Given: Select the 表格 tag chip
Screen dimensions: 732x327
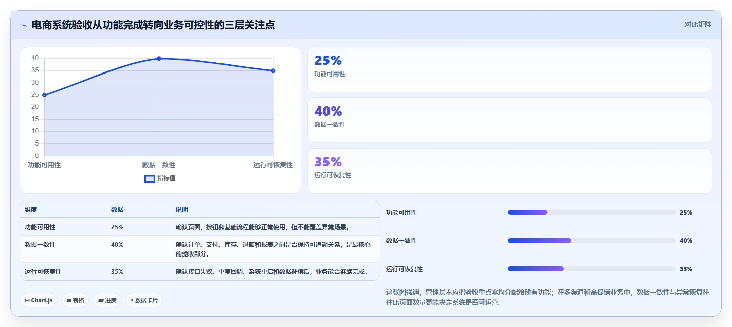Looking at the screenshot, I should (x=75, y=300).
